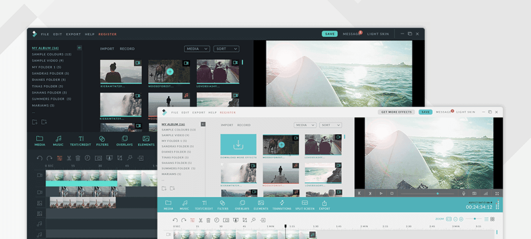Click preview progress slider in light window
Viewport: 531px width, 239px height.
(x=427, y=193)
